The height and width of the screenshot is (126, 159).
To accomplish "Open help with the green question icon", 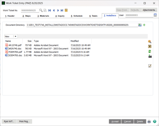I will 155,121.
